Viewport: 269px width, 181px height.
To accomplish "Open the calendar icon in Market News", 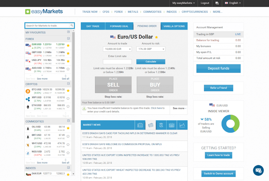I will tap(172, 125).
